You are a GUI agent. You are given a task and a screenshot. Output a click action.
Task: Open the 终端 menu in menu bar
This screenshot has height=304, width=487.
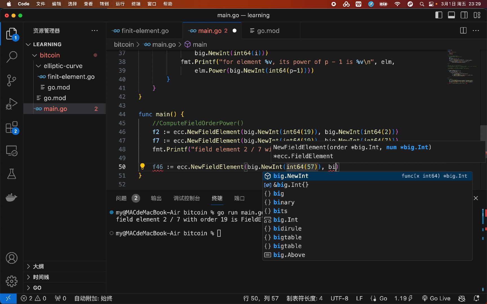136,4
